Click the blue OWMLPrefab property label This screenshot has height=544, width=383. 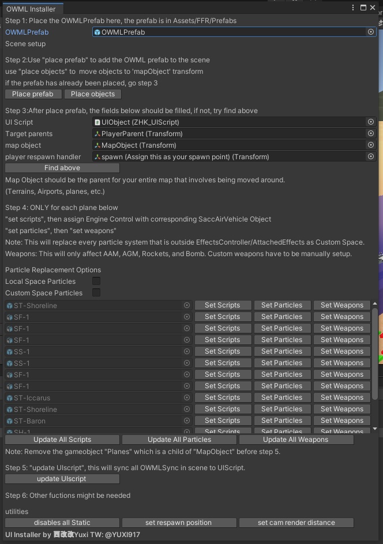(x=27, y=32)
